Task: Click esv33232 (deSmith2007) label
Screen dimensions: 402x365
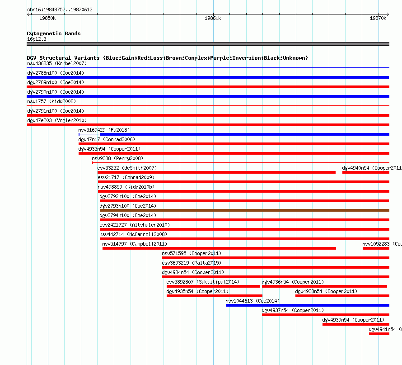Action: coord(127,168)
